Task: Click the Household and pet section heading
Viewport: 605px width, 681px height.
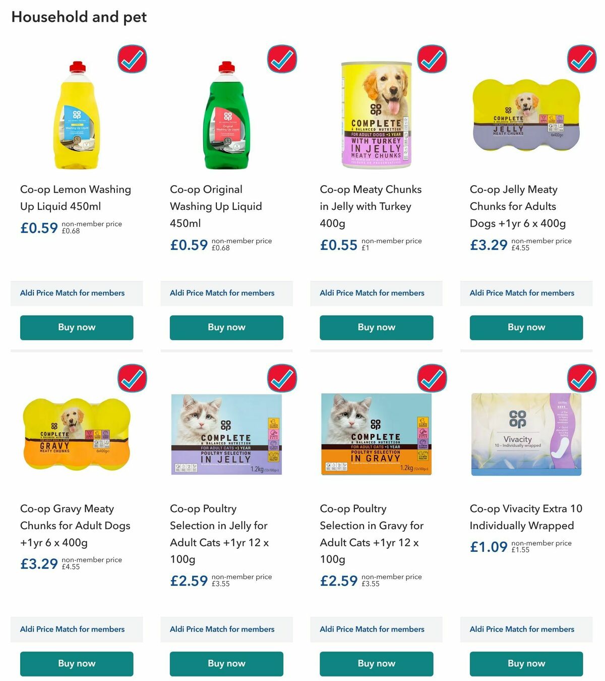Action: 79,17
